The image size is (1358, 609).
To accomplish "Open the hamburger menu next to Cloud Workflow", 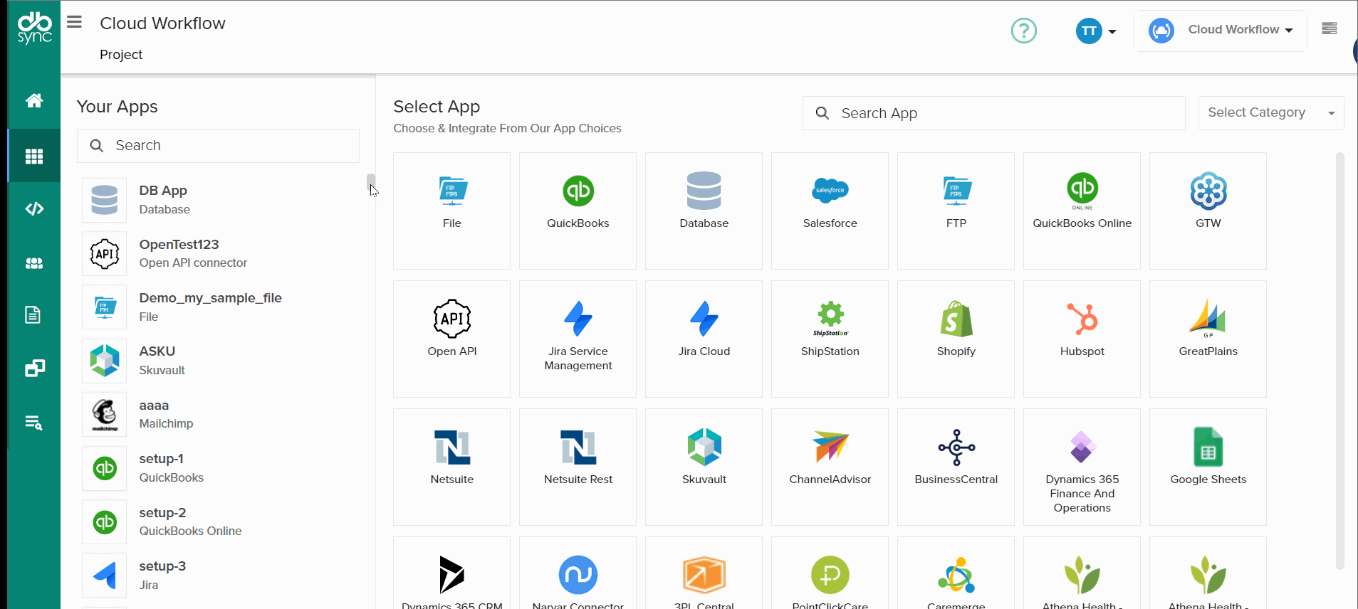I will (74, 22).
